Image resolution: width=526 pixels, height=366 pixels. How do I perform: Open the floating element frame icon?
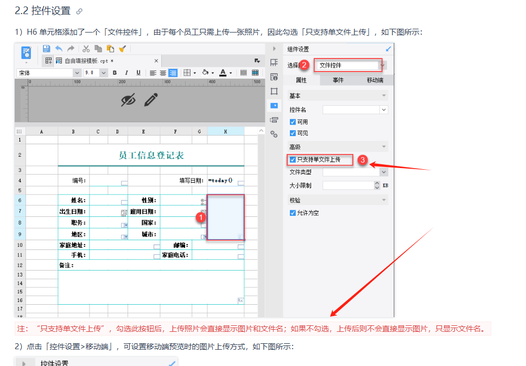(x=274, y=91)
